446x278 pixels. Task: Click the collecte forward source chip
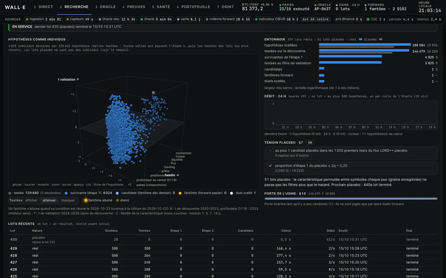pyautogui.click(x=228, y=19)
